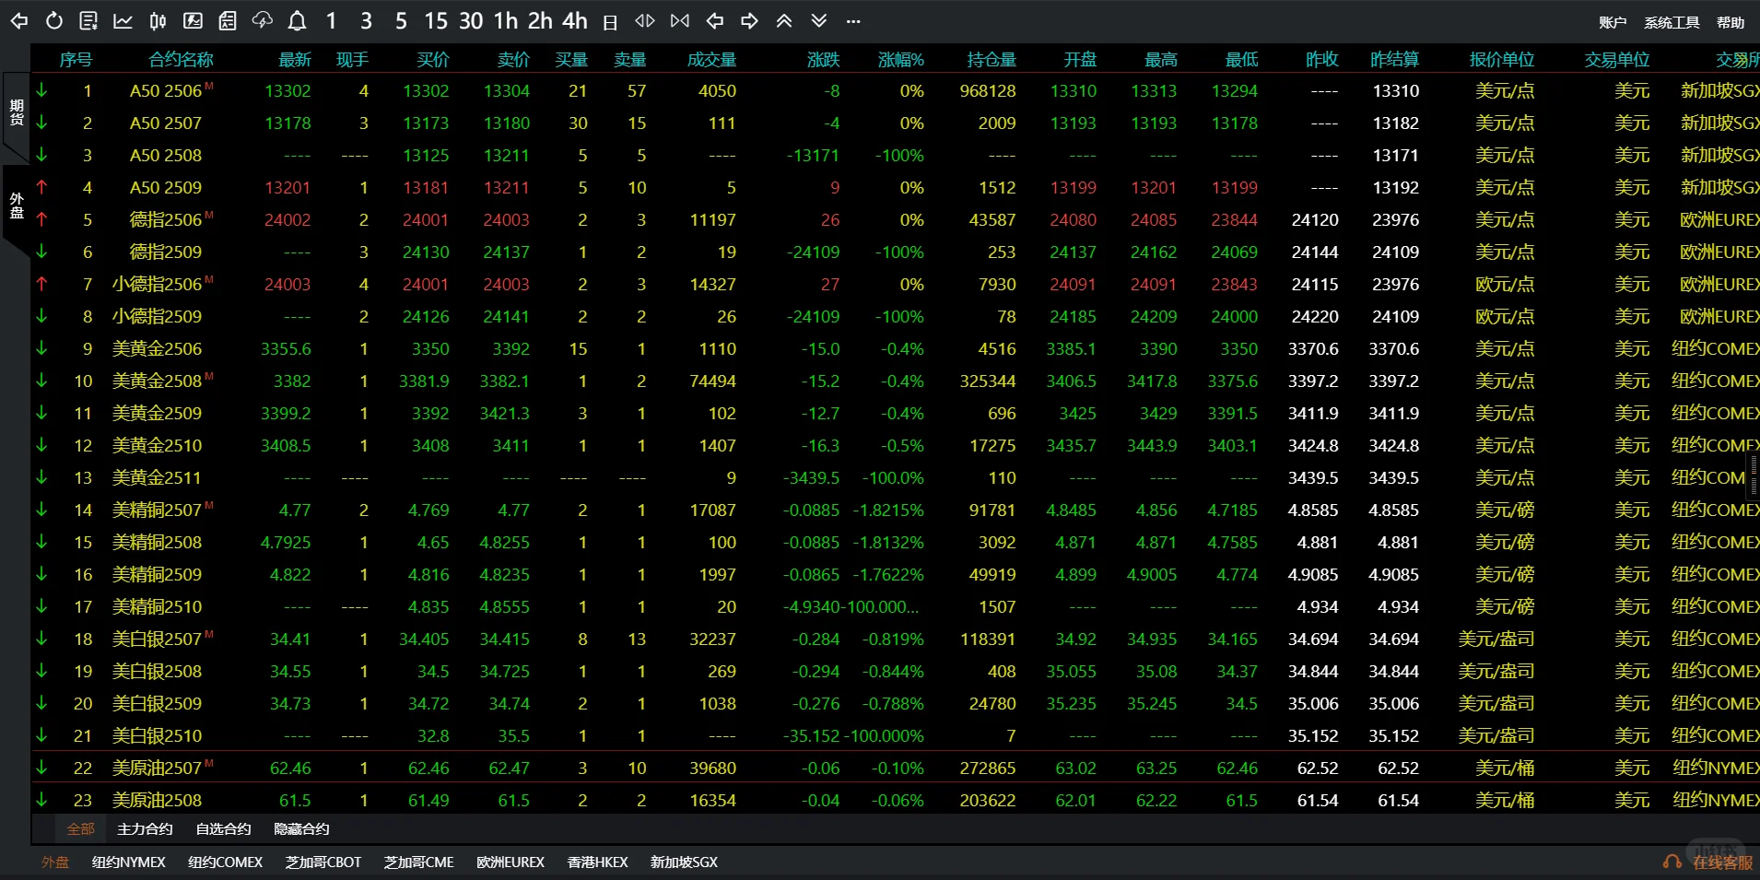This screenshot has width=1760, height=880.
Task: Sort by the 持仓量 column header
Action: [x=991, y=60]
